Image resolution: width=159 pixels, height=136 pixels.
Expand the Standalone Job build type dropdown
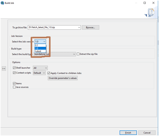click(54, 54)
